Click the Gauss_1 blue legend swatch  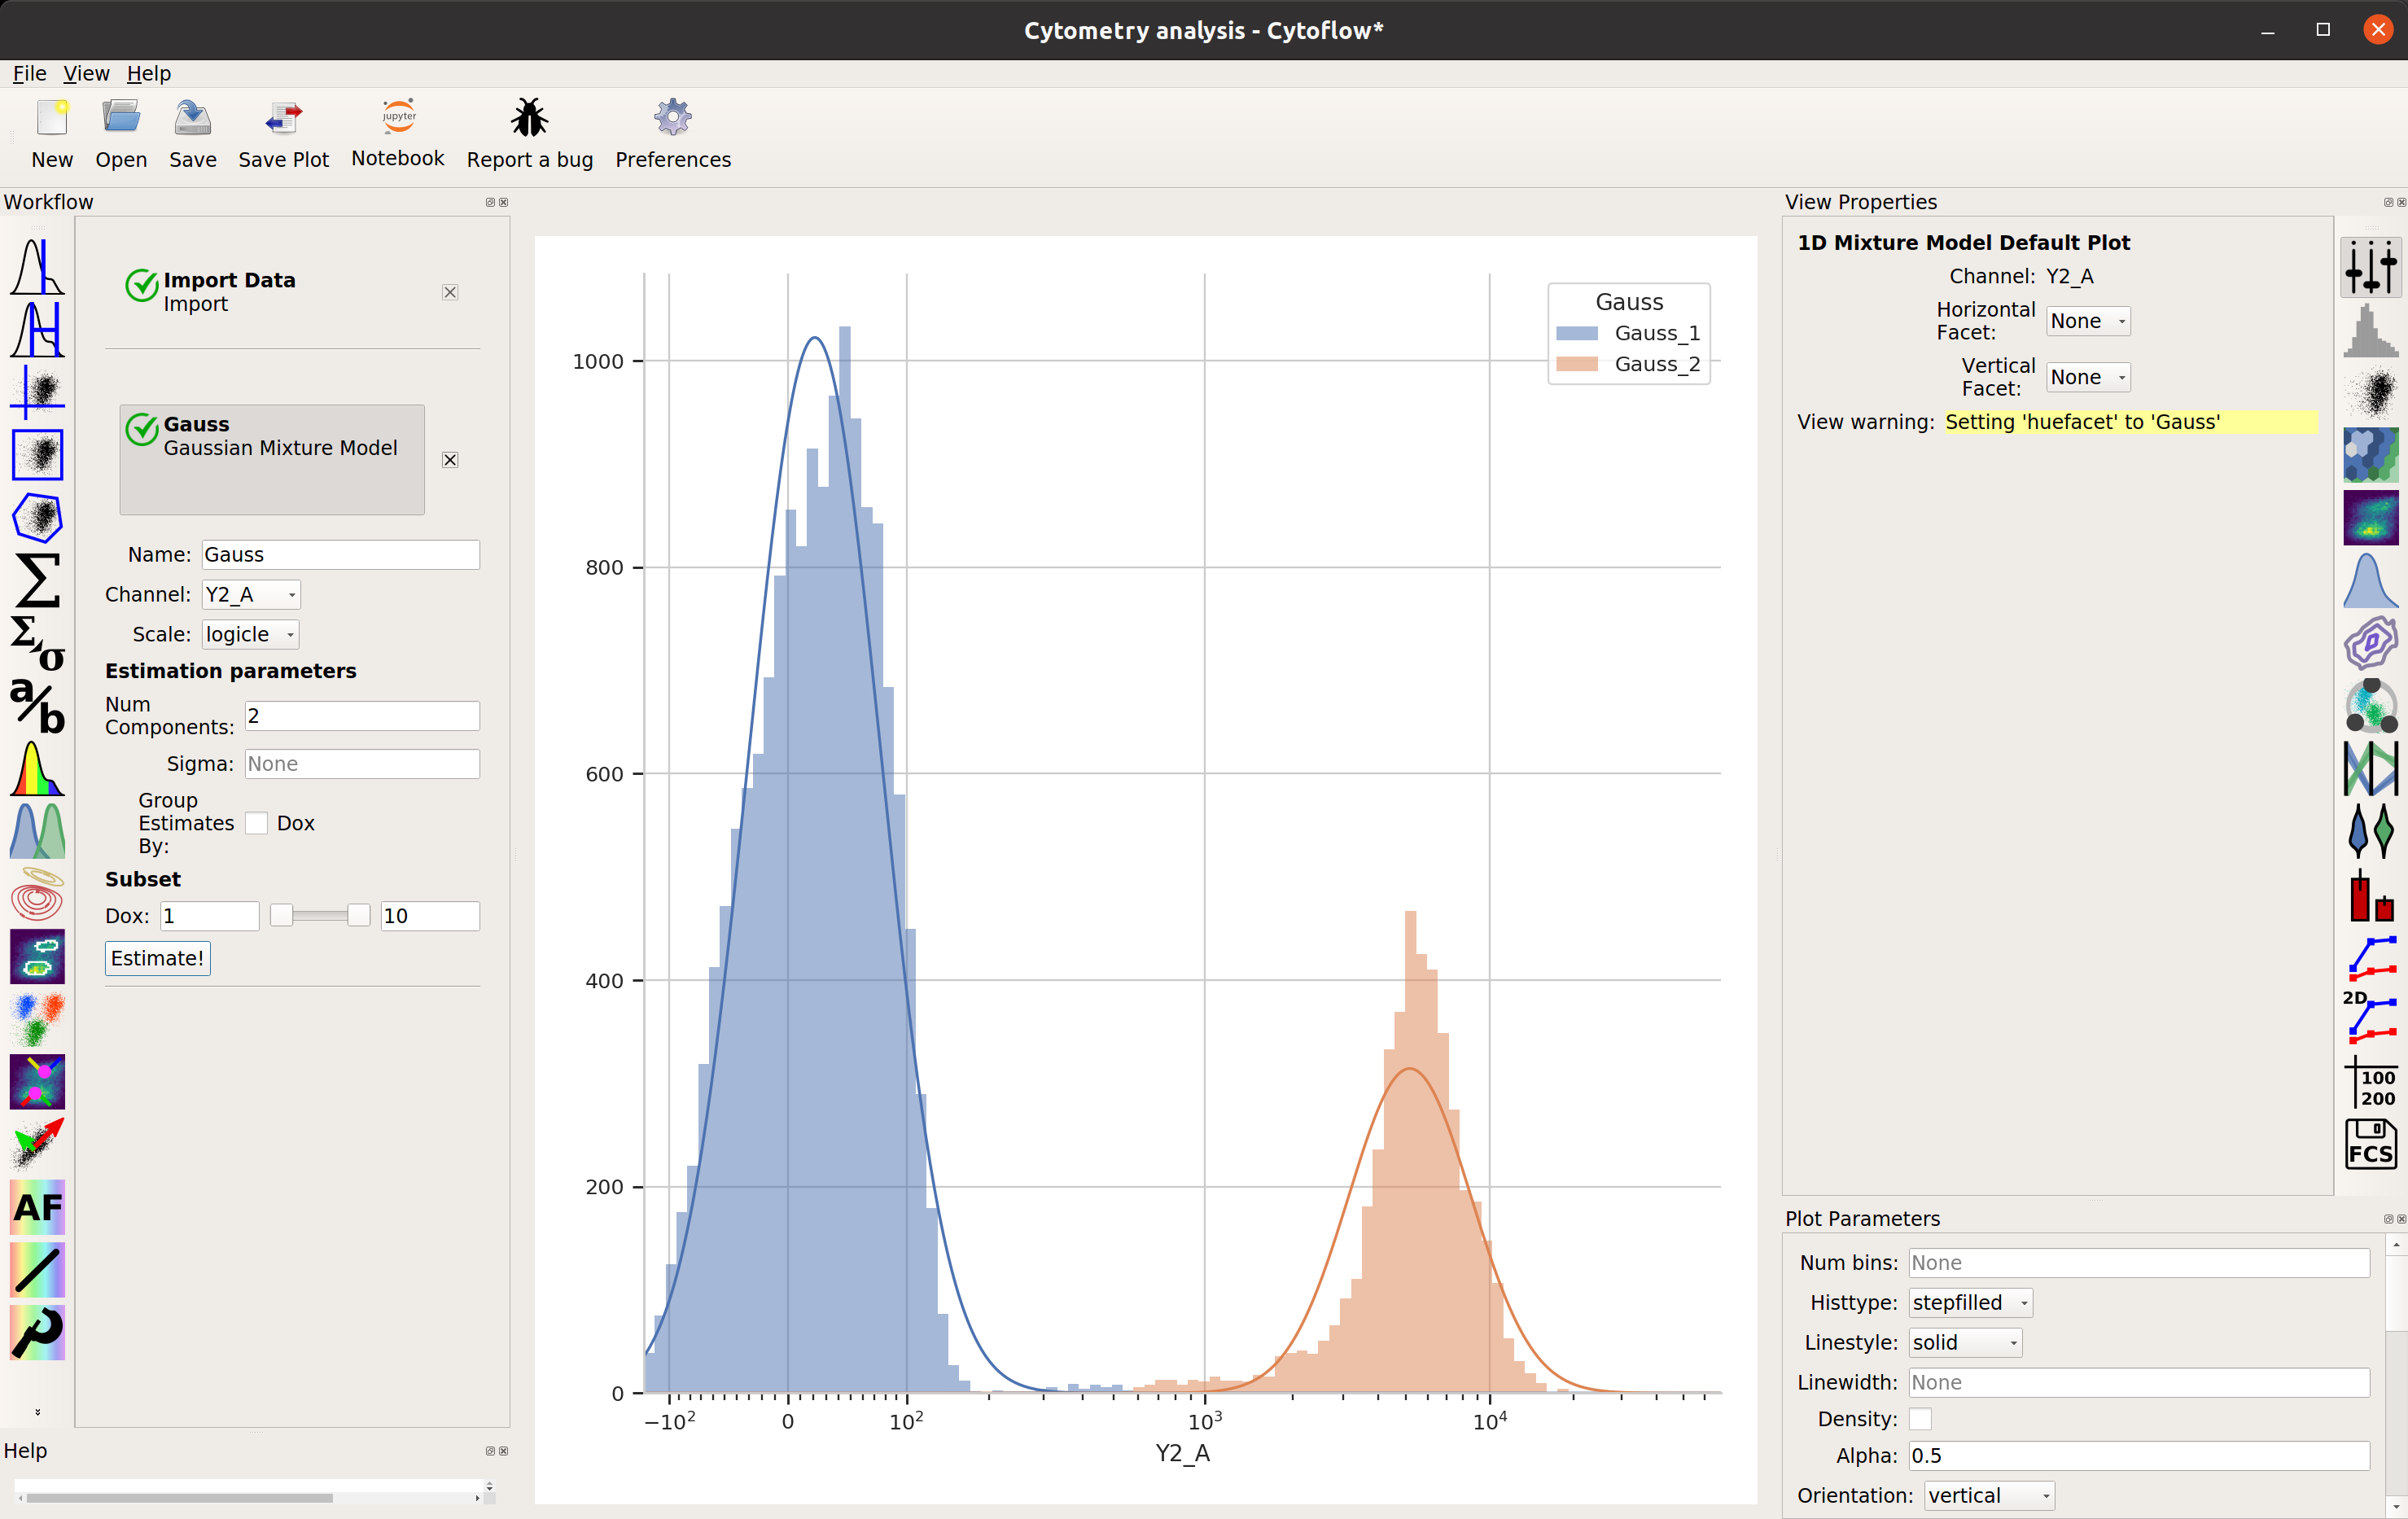1577,333
